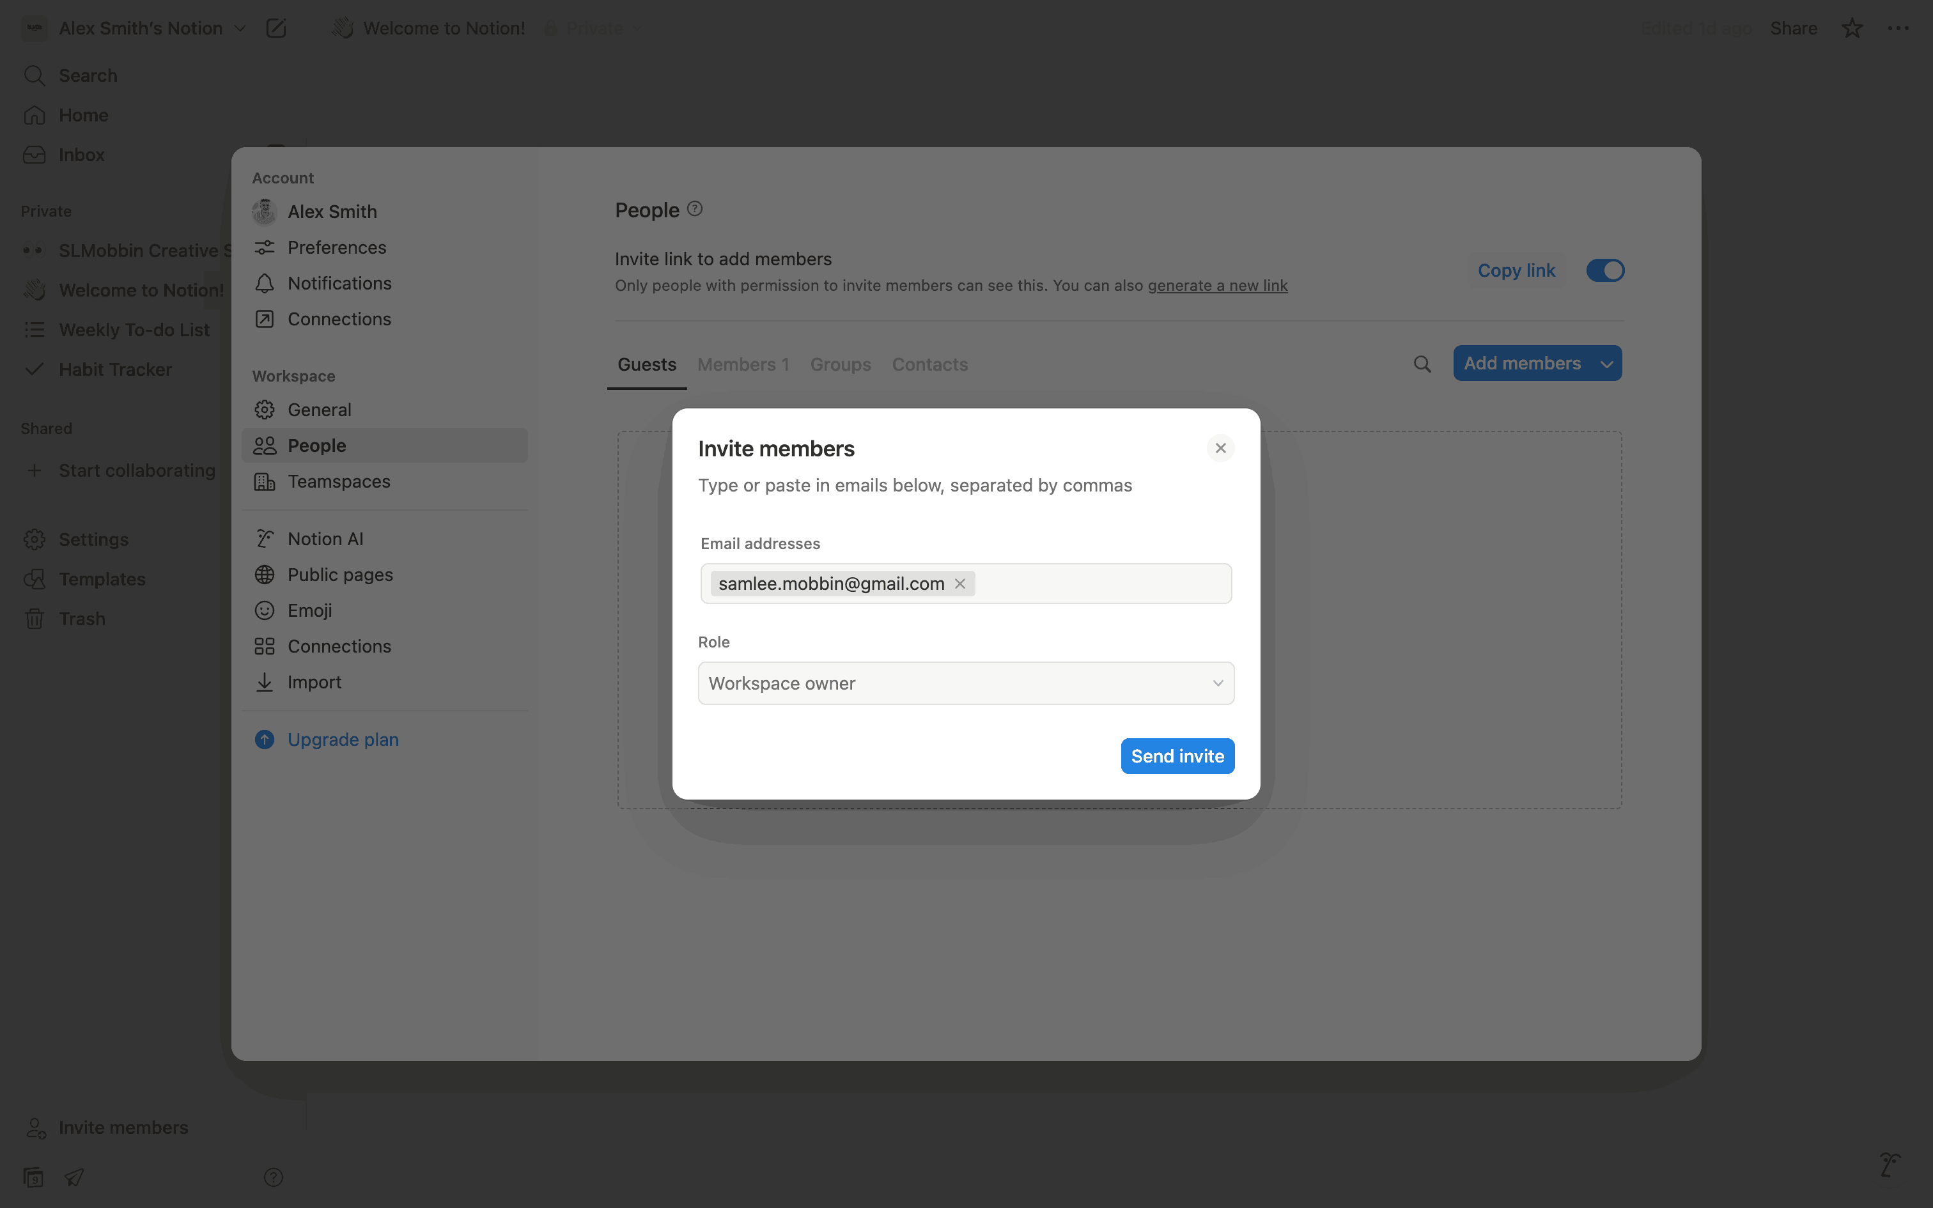Open the Role dropdown showing Workspace owner
1933x1208 pixels.
tap(966, 683)
